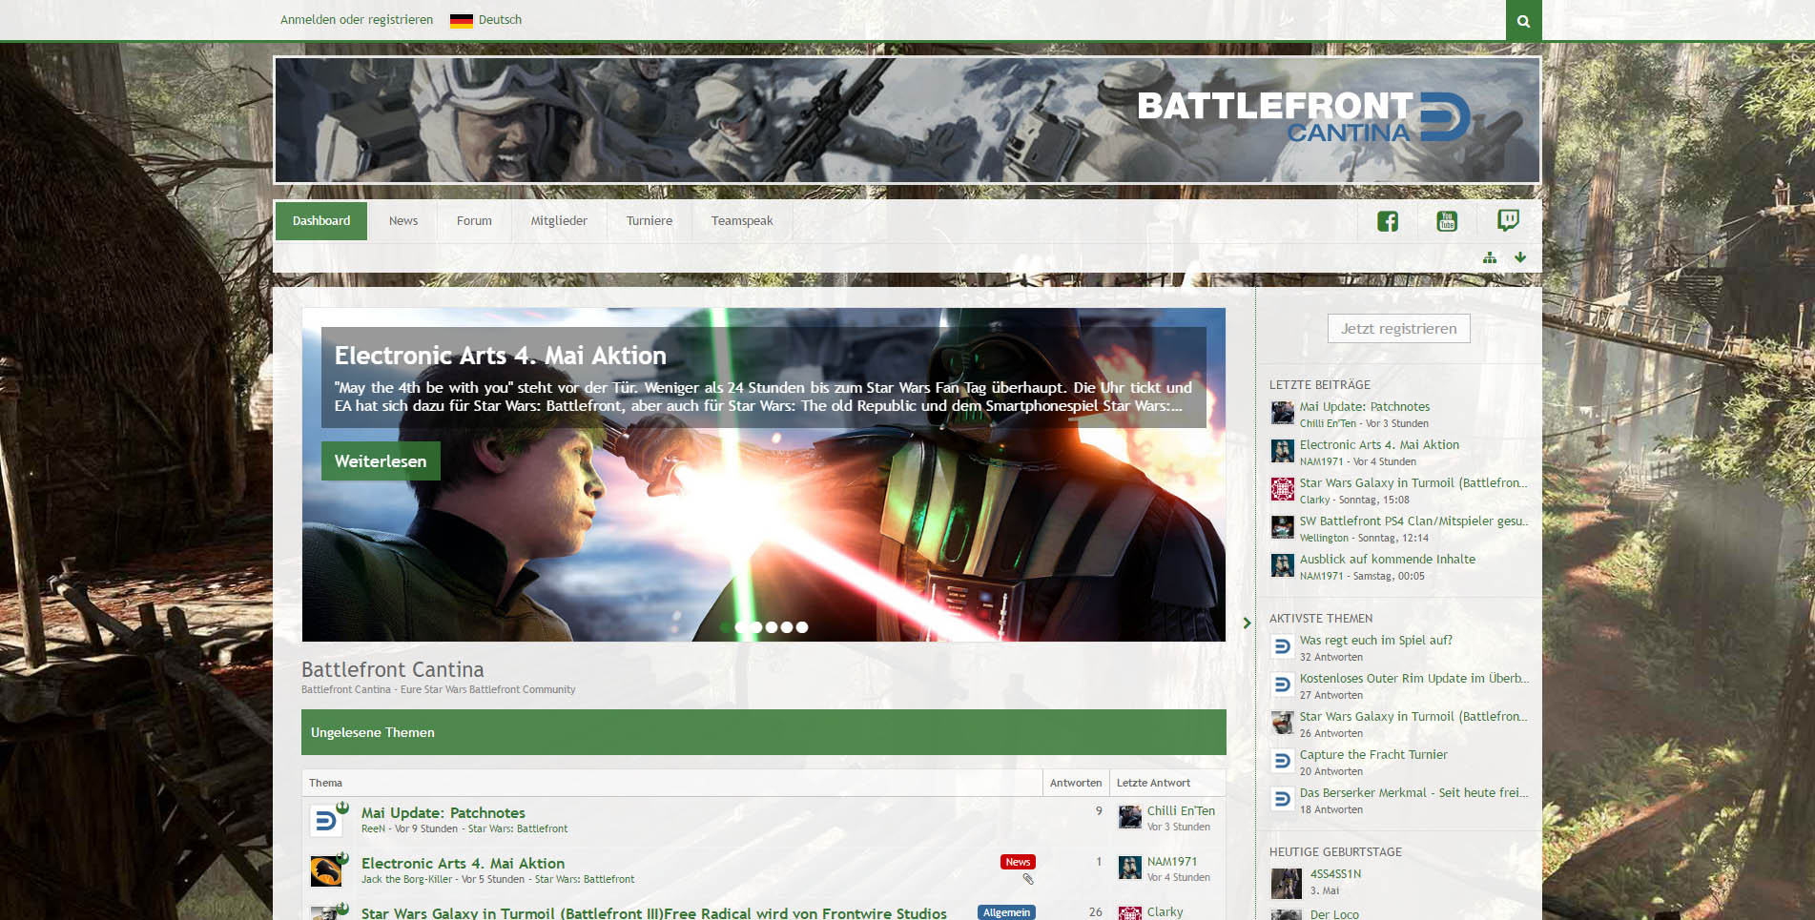Click 4SS4SS1N birthday avatar
1815x920 pixels.
[1287, 884]
